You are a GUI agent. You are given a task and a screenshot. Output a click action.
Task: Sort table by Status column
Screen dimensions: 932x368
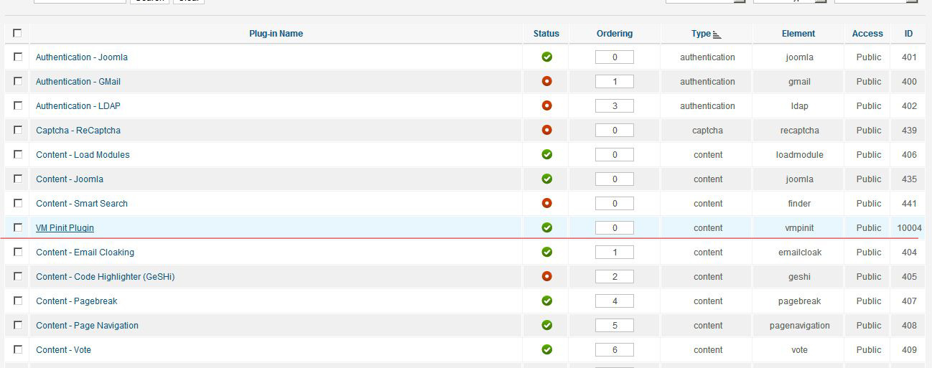546,34
